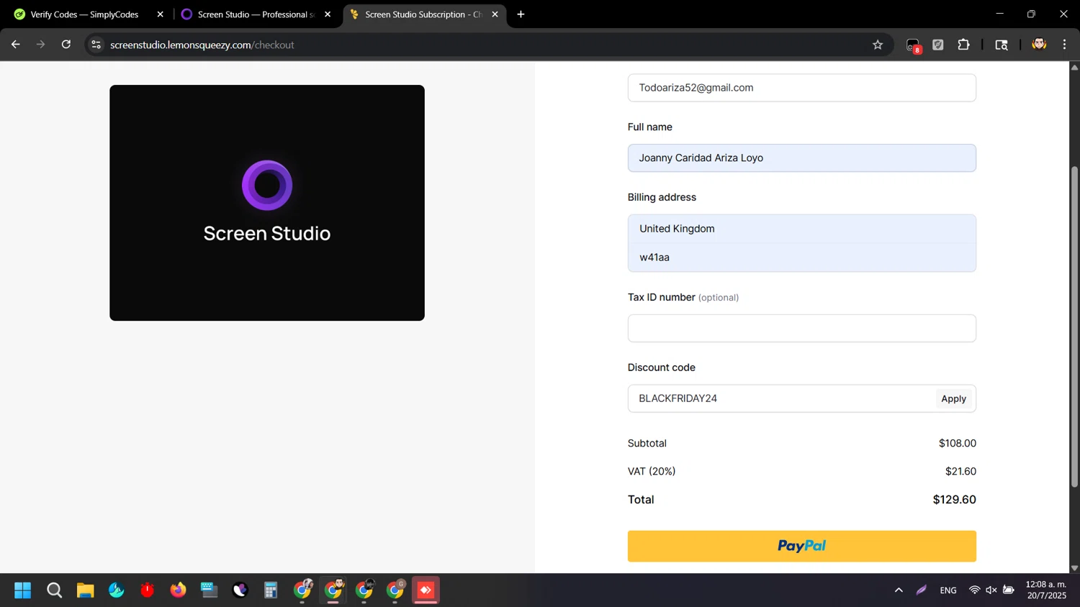1080x607 pixels.
Task: Open the red timer app on taskbar
Action: pyautogui.click(x=147, y=590)
